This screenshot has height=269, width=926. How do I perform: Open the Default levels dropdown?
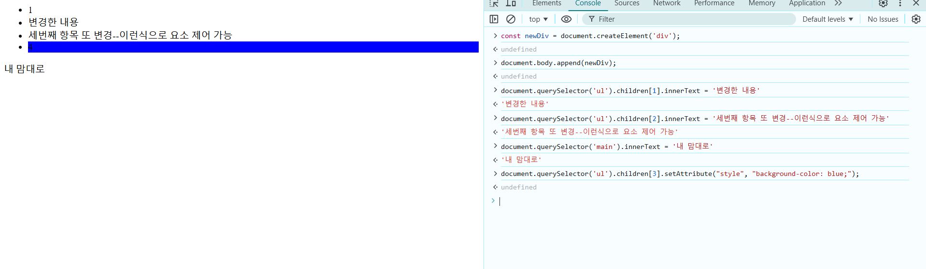tap(827, 19)
